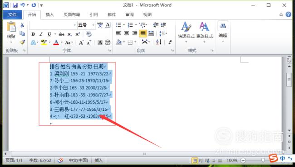295x167 pixels.
Task: Open Change Case Aa menu
Action: (x=68, y=43)
